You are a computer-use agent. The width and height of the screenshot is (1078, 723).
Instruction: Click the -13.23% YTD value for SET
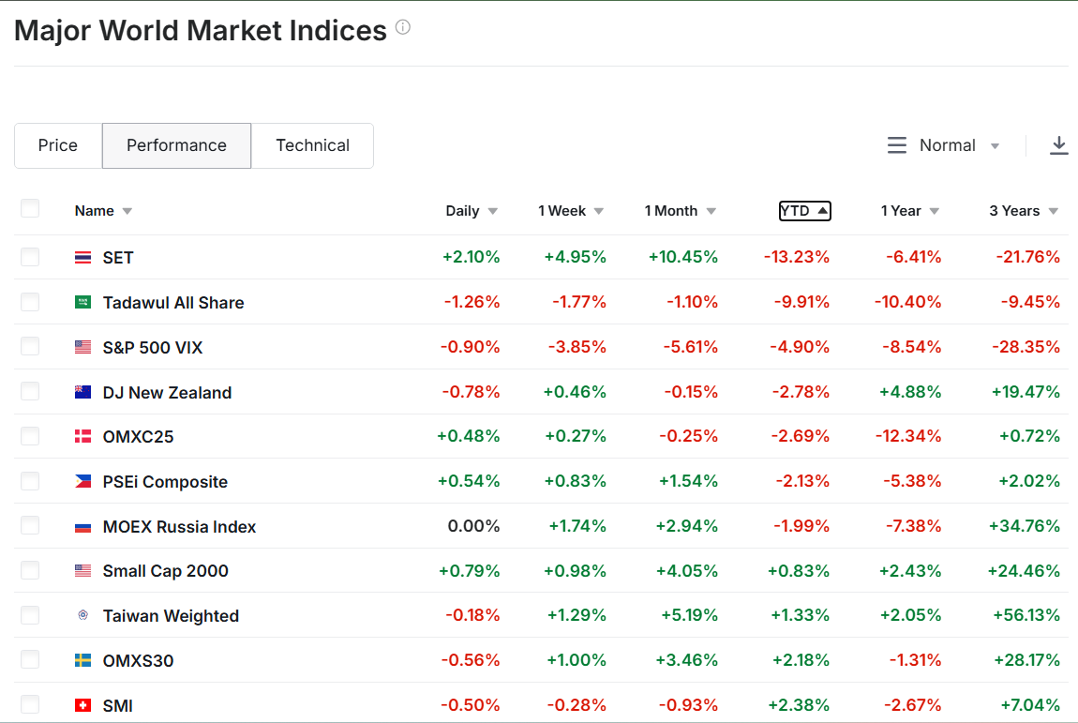[x=796, y=257]
